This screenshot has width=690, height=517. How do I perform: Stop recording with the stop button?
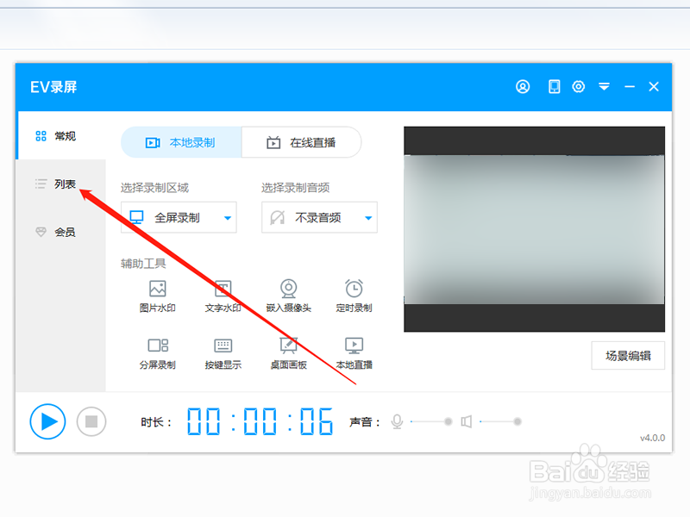(91, 421)
